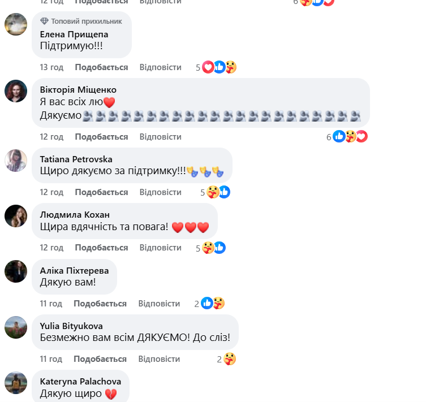Reply to Людмила Кохан's comment
Viewport: 426px width, 402px height.
[x=160, y=248]
